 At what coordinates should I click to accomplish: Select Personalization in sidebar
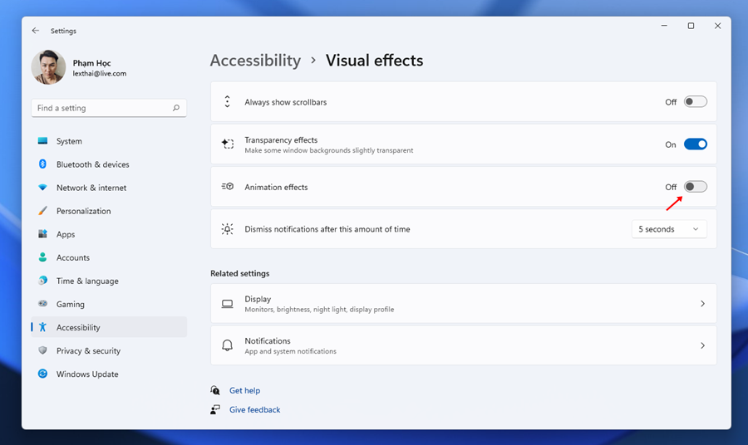109,211
